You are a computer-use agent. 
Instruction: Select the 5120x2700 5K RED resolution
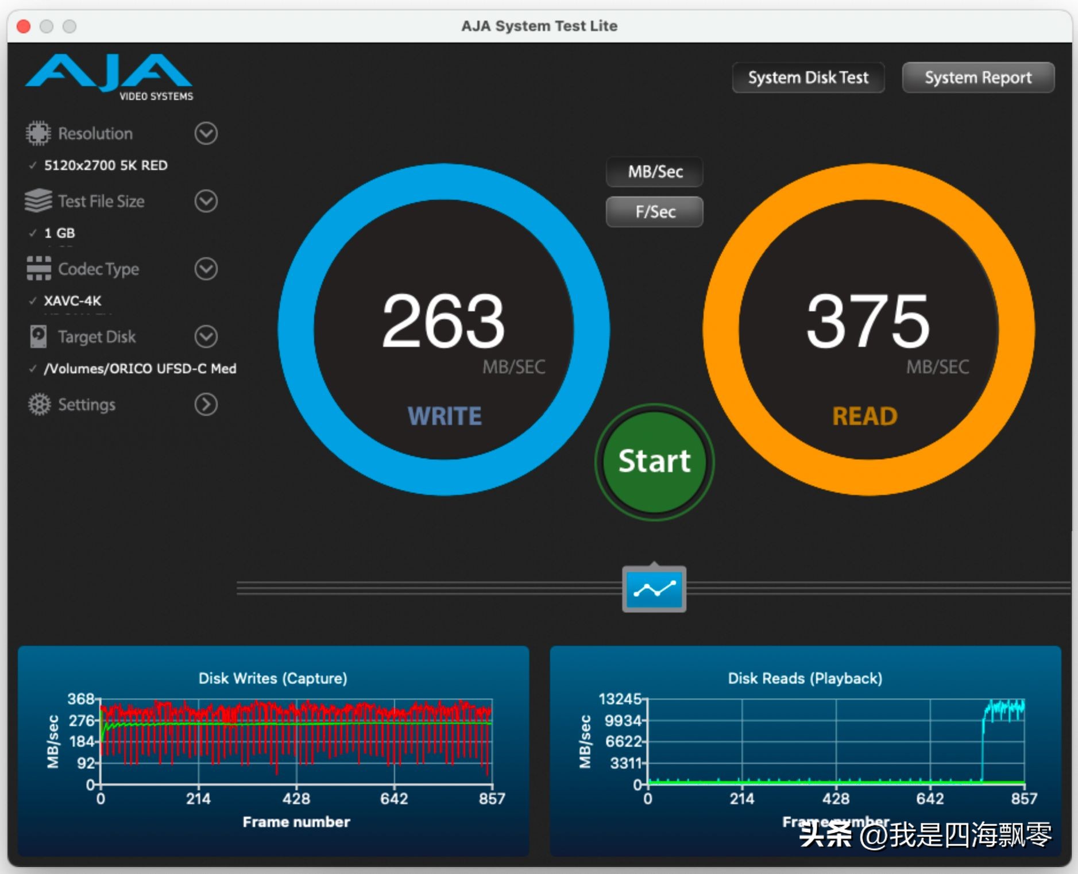[106, 165]
